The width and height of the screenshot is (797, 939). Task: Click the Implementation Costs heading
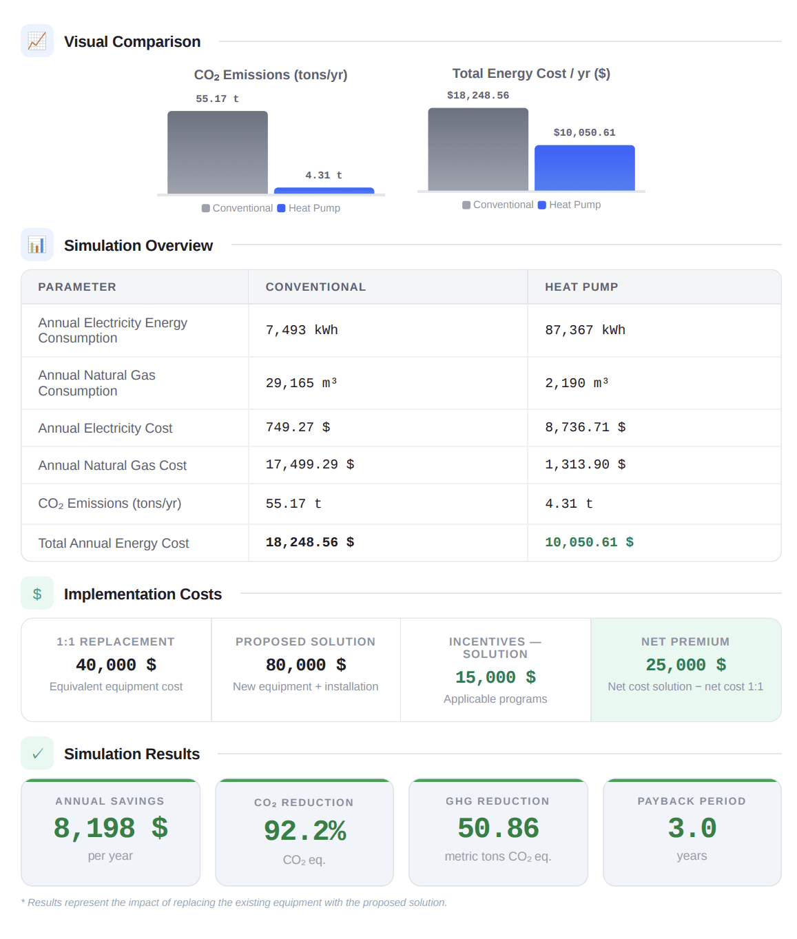pos(143,594)
